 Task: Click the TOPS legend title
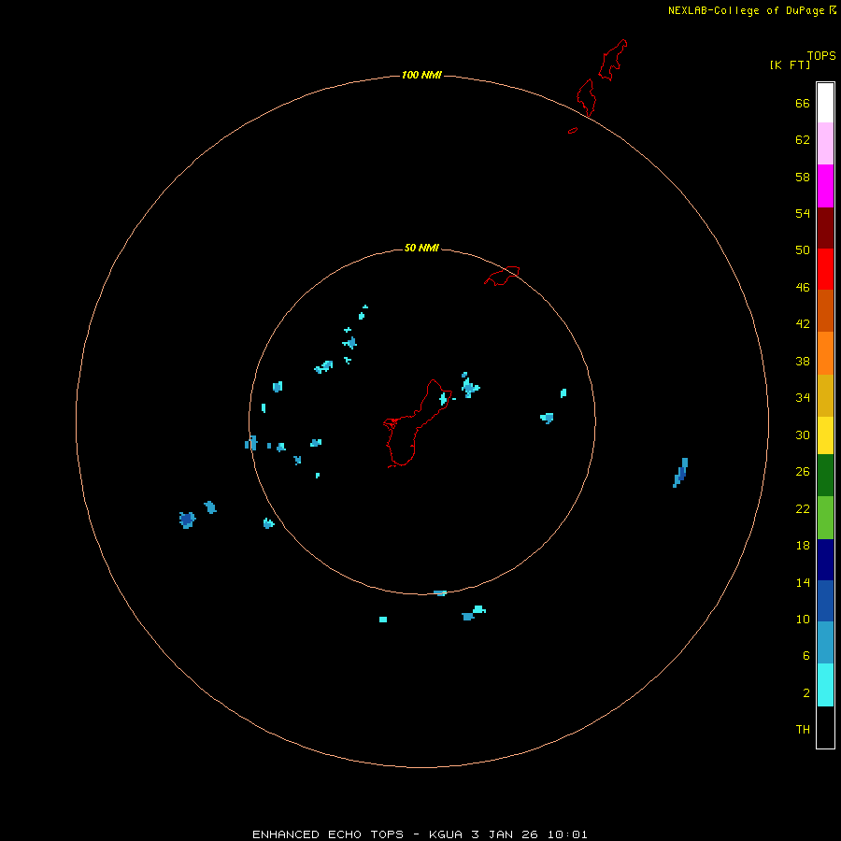tap(821, 55)
